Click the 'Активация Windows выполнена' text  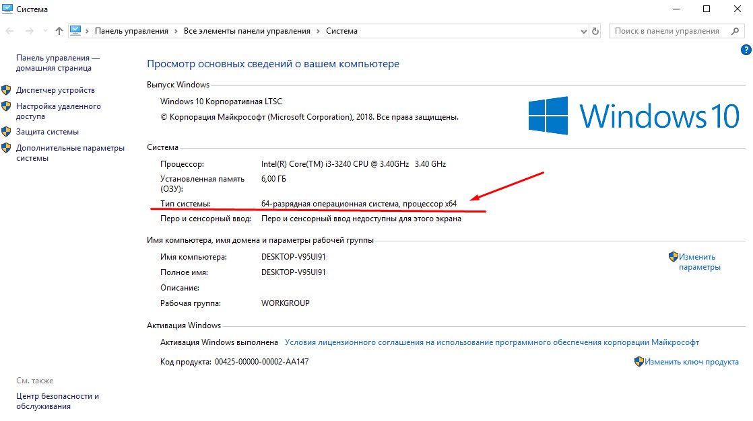click(x=219, y=342)
